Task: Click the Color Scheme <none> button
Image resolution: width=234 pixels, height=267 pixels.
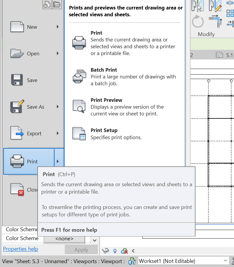Action: pos(64,239)
